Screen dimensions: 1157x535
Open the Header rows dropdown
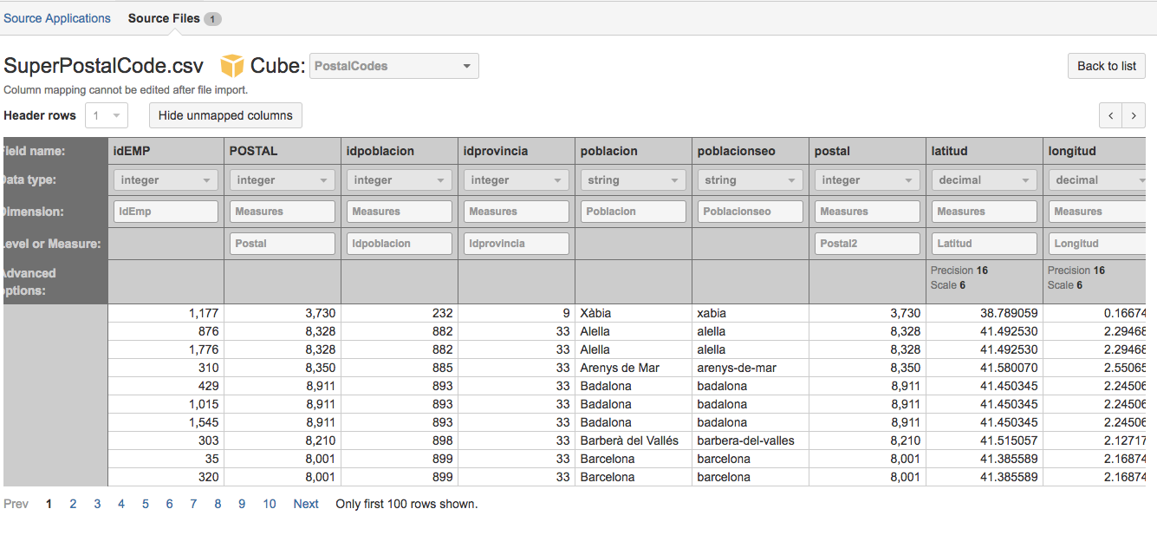105,114
